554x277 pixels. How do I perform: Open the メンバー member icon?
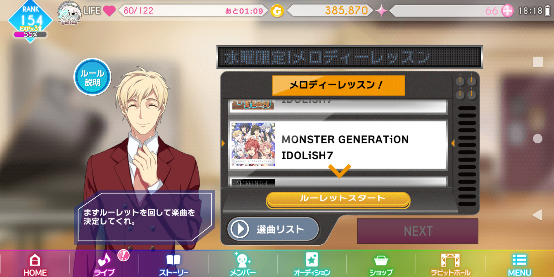pos(243,260)
